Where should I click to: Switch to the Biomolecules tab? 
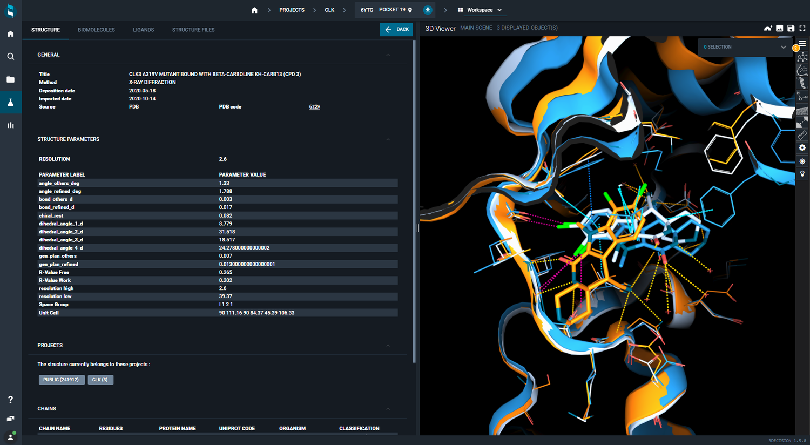(96, 30)
